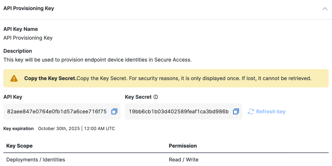Click the Read / Write permission cell
This screenshot has width=332, height=166.
184,160
